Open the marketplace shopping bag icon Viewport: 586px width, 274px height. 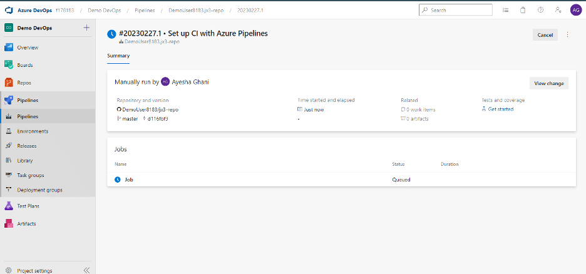point(523,10)
